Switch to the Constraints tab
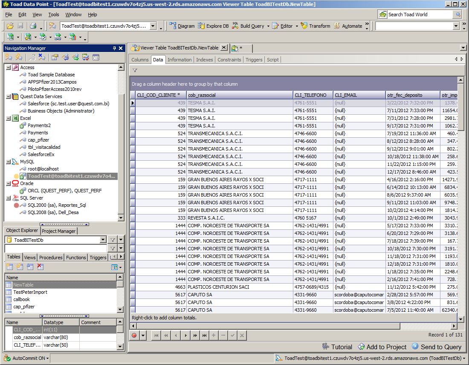Viewport: 469px width, 365px height. coord(229,60)
